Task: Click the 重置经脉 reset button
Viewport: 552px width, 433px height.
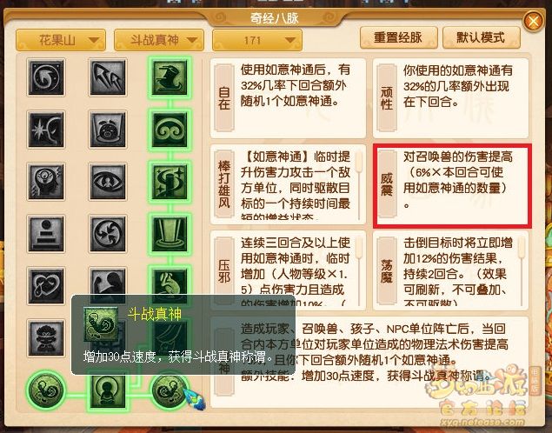Action: 398,37
